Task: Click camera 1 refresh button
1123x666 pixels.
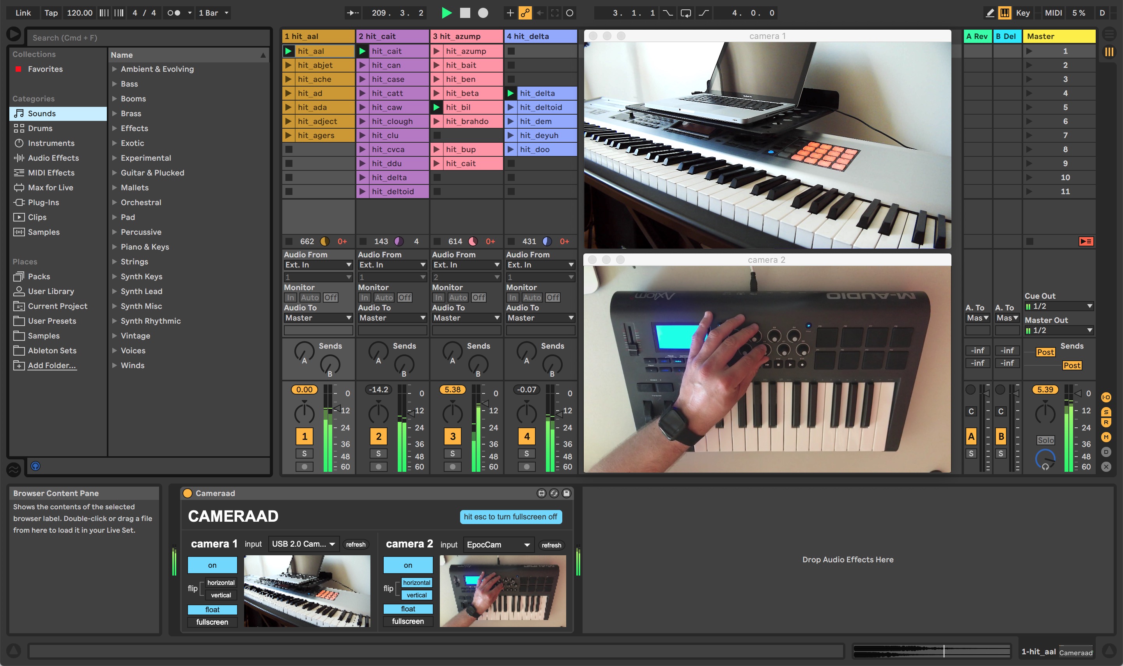Action: coord(355,544)
